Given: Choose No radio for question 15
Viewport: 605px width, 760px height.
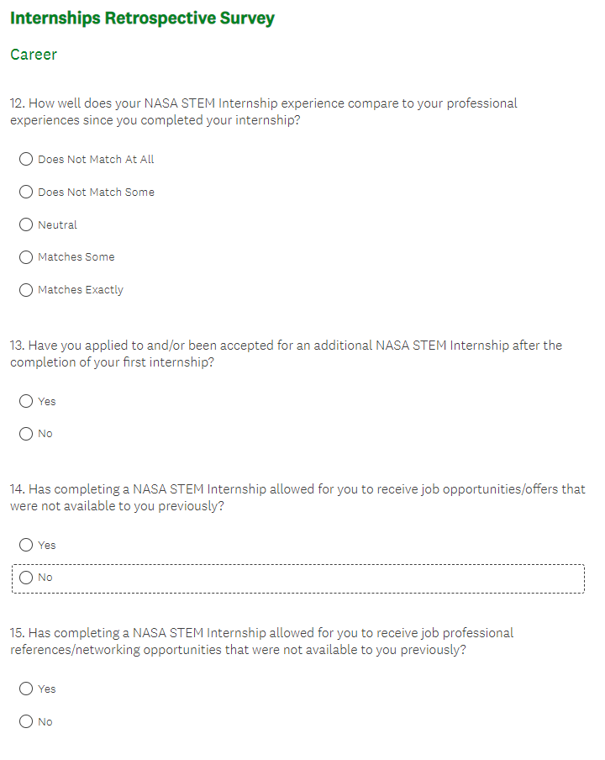Looking at the screenshot, I should 26,721.
